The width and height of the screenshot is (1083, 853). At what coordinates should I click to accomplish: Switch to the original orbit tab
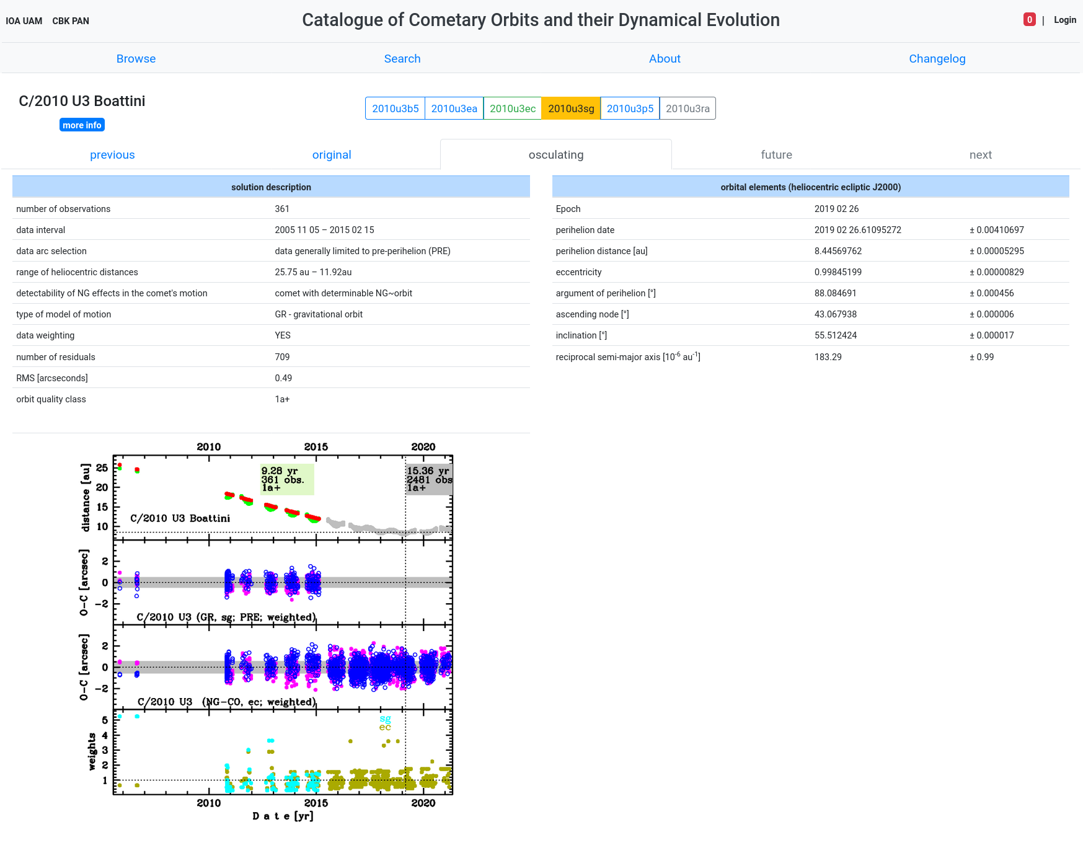coord(332,155)
